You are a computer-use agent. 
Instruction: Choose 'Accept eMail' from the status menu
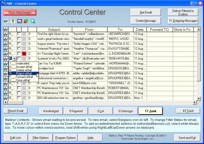click(23, 67)
